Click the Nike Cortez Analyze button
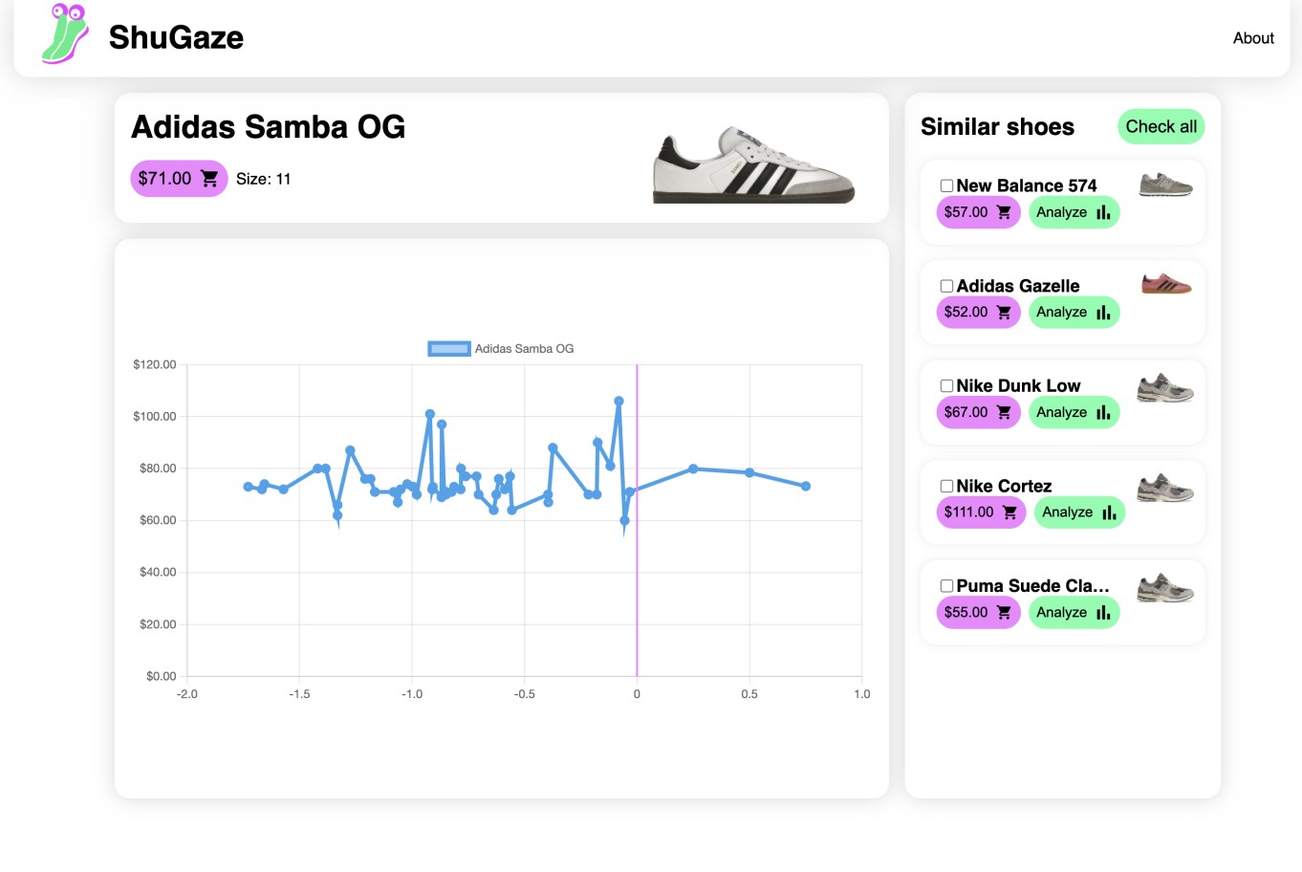Screen dimensions: 1302x872 [1078, 512]
